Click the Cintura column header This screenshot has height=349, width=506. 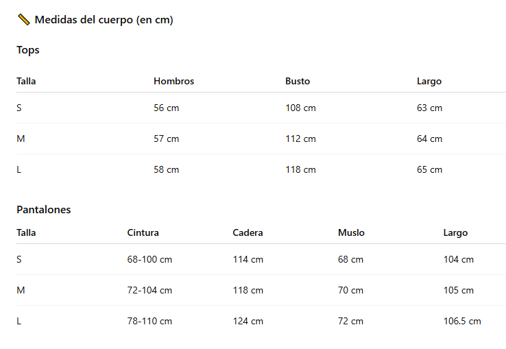pos(143,232)
